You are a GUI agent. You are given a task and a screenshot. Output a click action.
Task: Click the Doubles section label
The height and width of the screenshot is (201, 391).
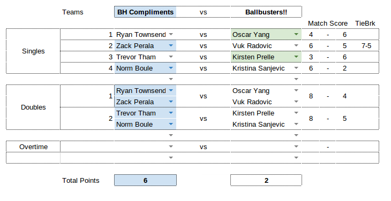[33, 107]
